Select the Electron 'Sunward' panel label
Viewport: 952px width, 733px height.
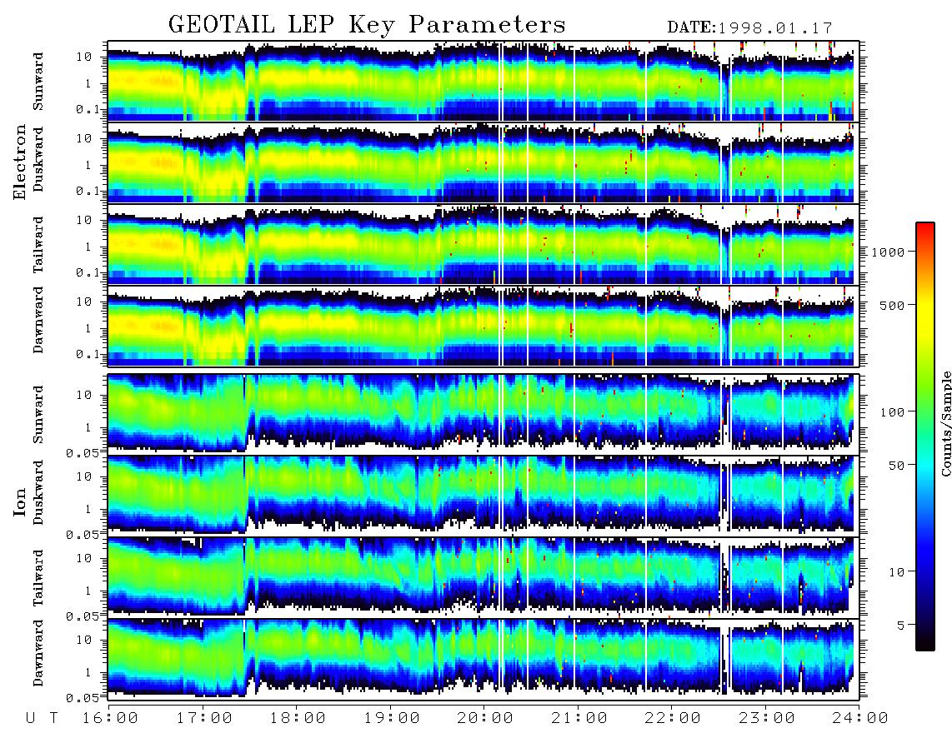[x=38, y=82]
